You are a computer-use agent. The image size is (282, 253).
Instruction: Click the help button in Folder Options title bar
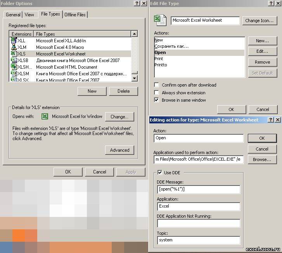(x=137, y=3)
